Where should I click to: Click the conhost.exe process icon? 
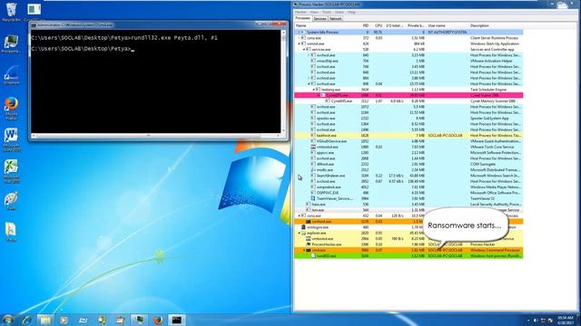click(x=309, y=221)
